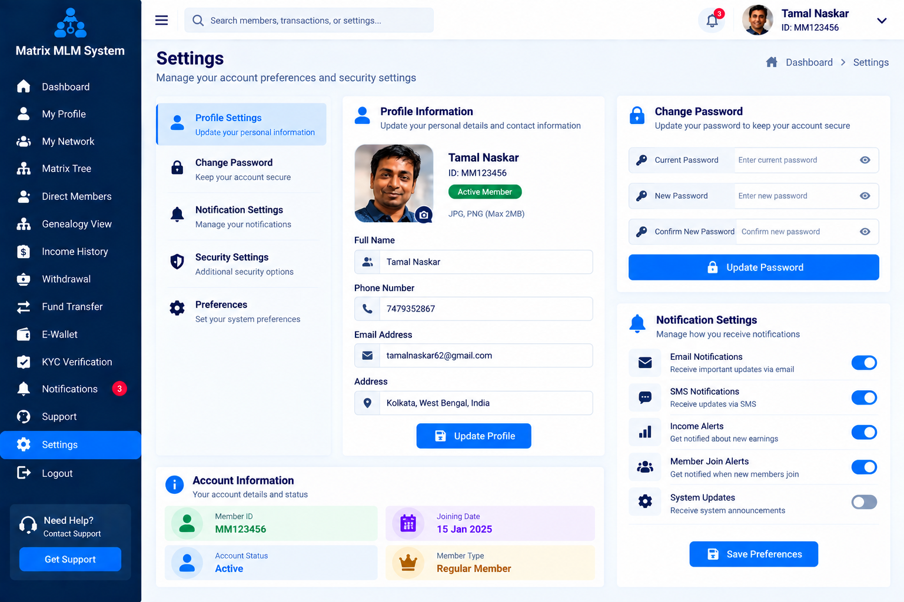904x602 pixels.
Task: Disable the SMS Notifications switch
Action: coord(864,397)
